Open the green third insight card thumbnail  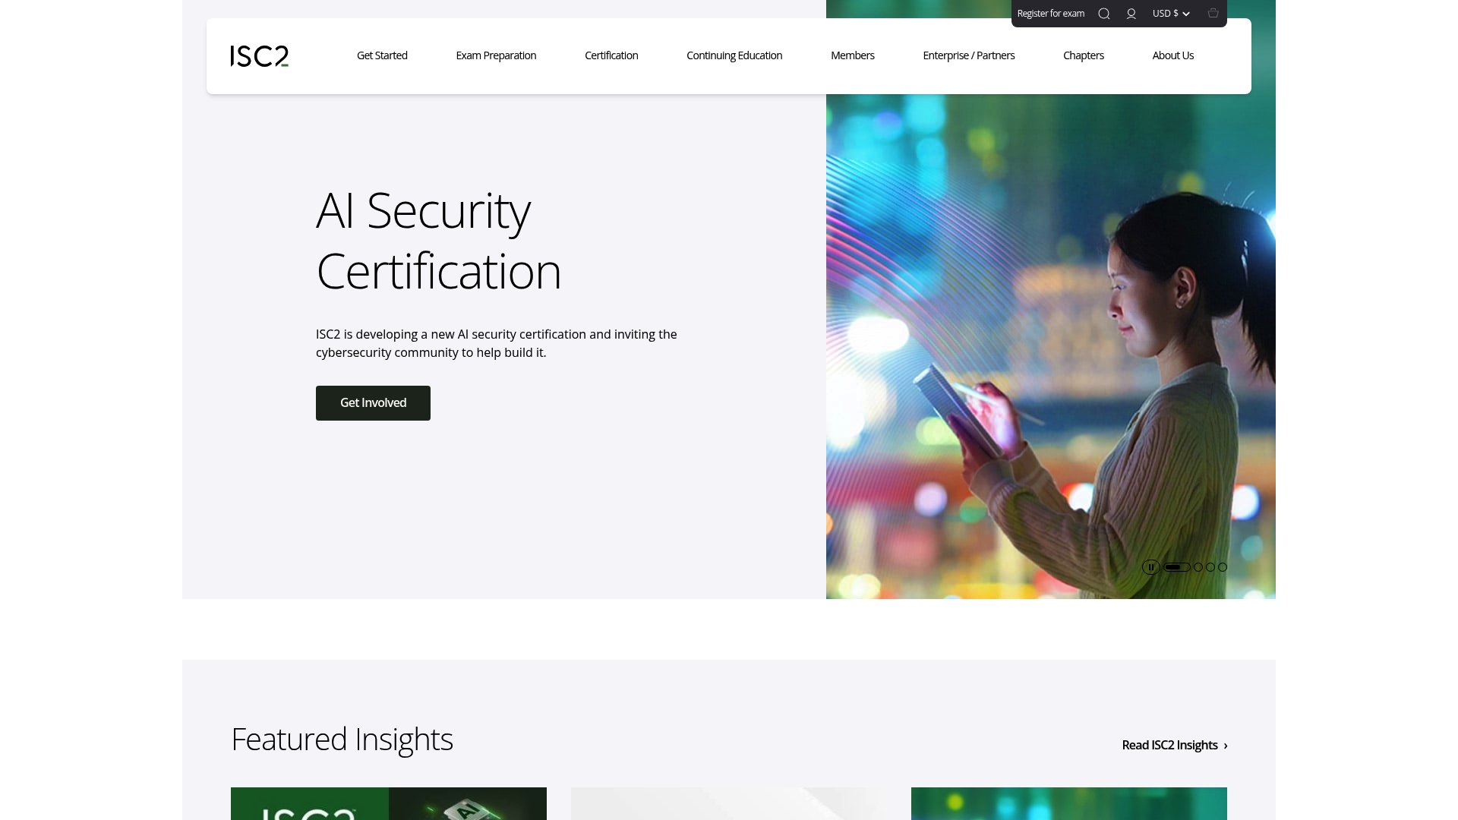1069,803
